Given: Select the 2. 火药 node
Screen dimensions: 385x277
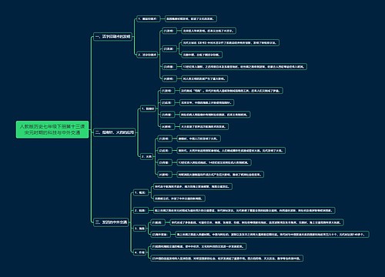Looking at the screenshot, I should point(147,156).
